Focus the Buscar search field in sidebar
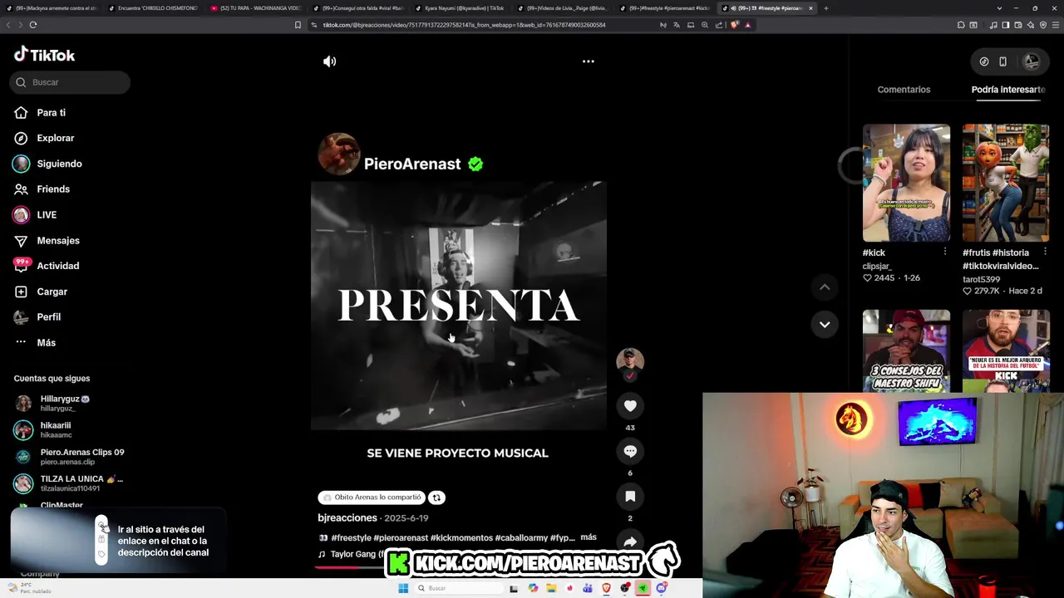The image size is (1064, 598). 71,82
